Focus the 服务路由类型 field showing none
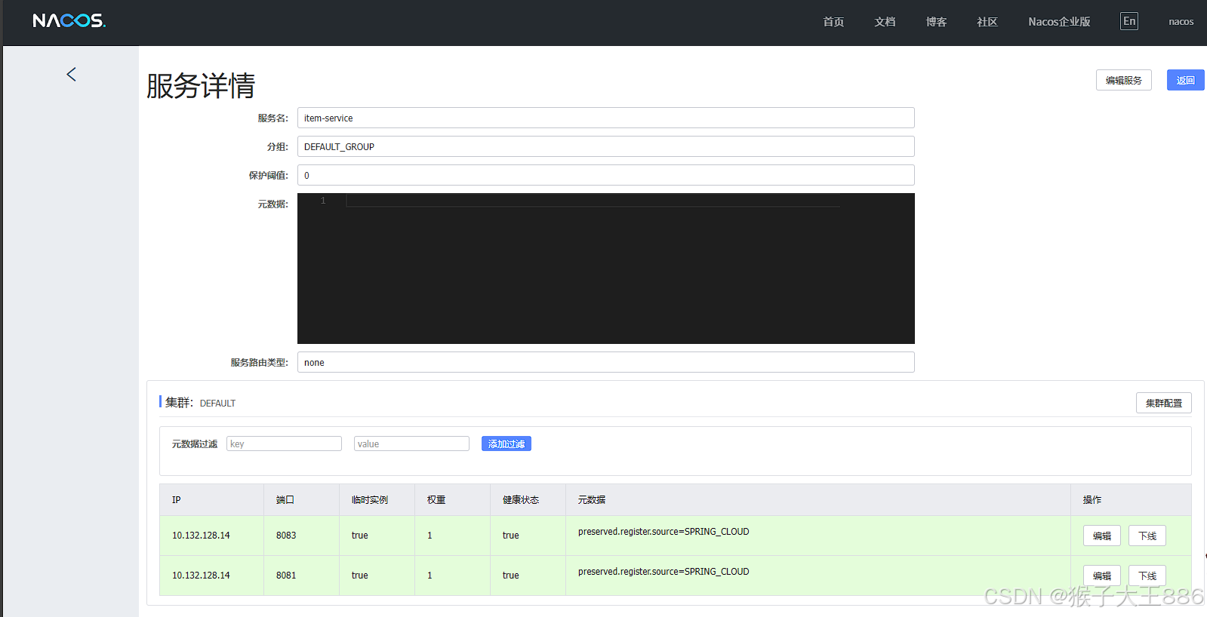Viewport: 1207px width, 617px height. point(606,362)
